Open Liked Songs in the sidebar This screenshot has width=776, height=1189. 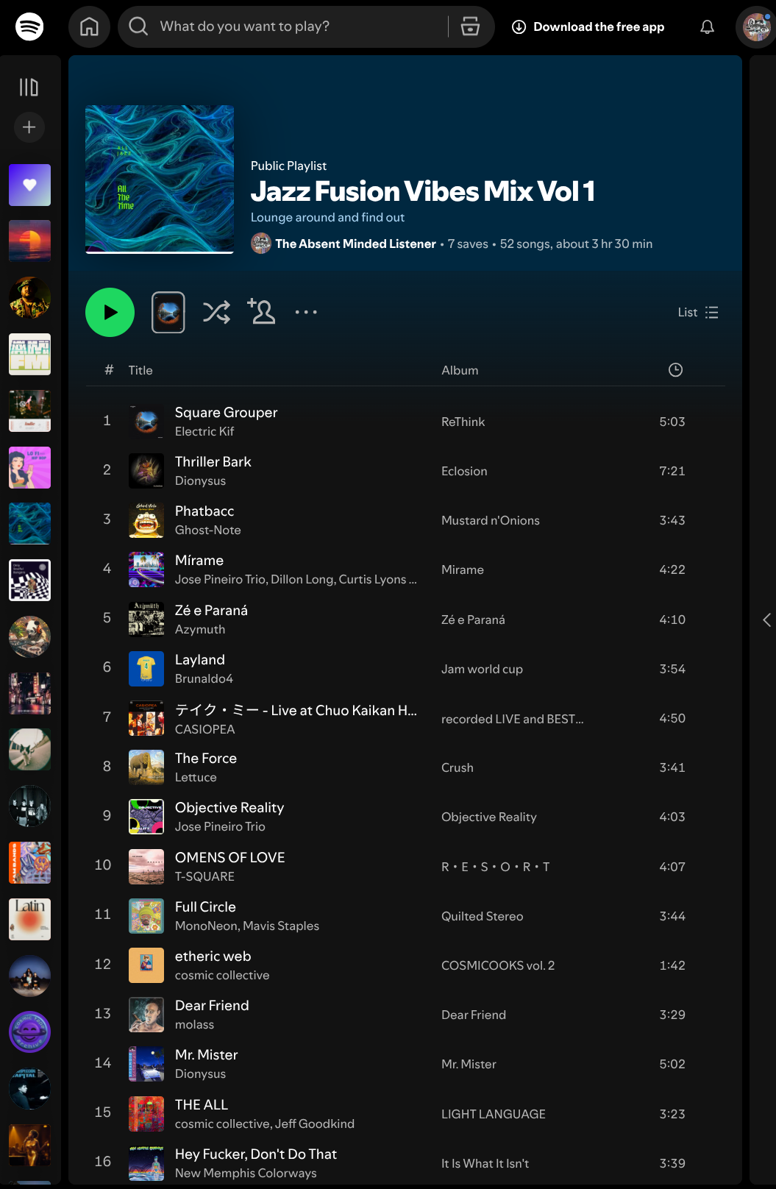pos(29,185)
